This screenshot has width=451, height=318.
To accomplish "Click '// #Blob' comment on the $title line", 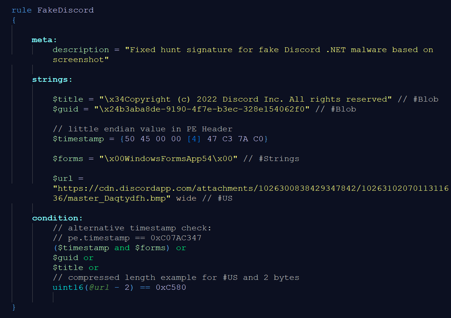I will pyautogui.click(x=418, y=99).
